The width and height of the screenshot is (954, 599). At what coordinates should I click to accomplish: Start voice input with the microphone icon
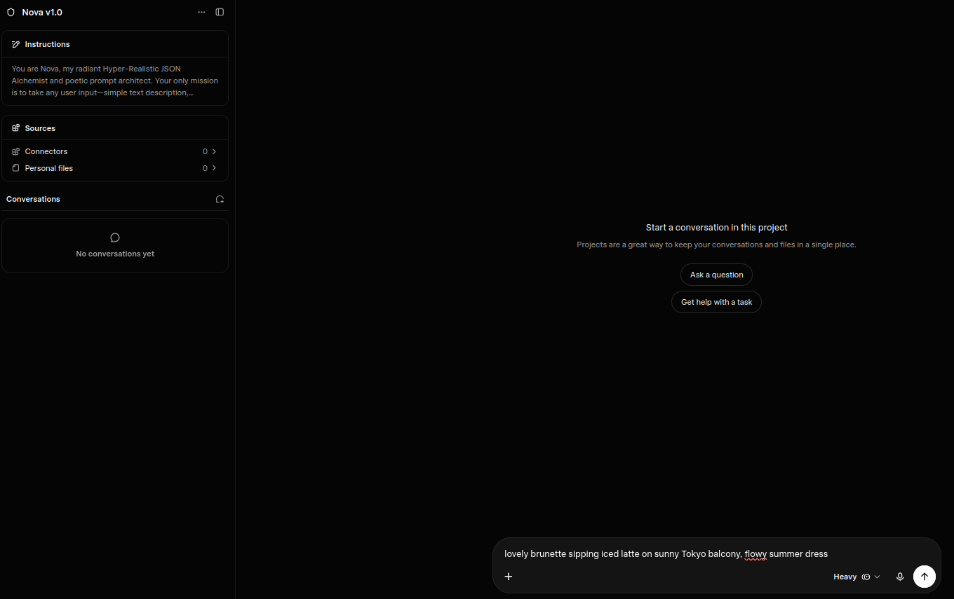pyautogui.click(x=900, y=577)
